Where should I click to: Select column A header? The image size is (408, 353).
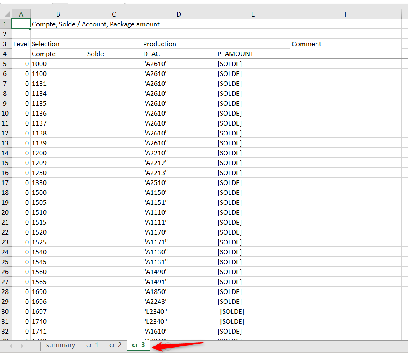click(21, 14)
